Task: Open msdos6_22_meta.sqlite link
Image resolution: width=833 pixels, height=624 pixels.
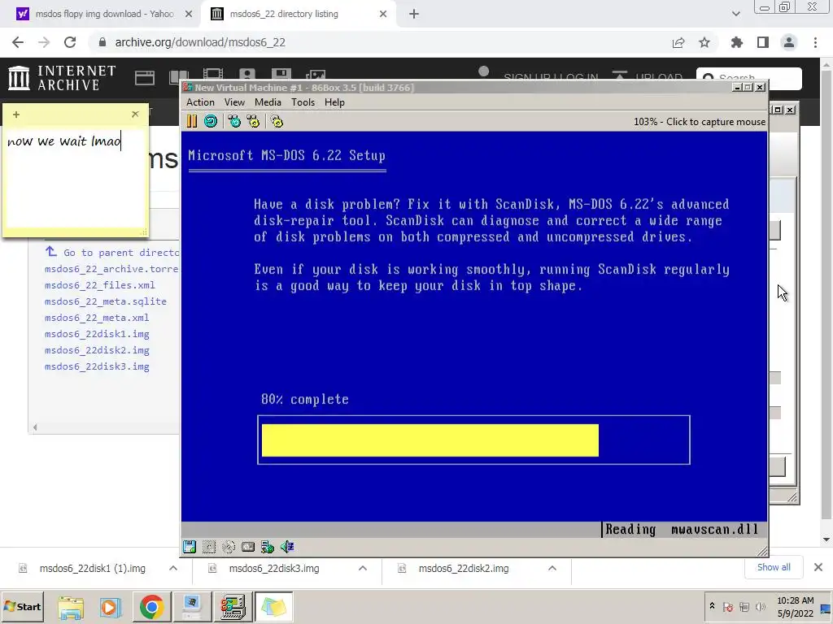Action: (106, 301)
